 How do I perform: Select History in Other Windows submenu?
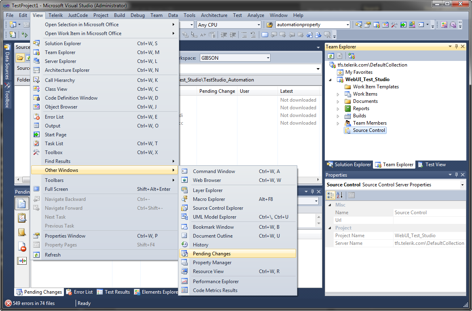[238, 245]
